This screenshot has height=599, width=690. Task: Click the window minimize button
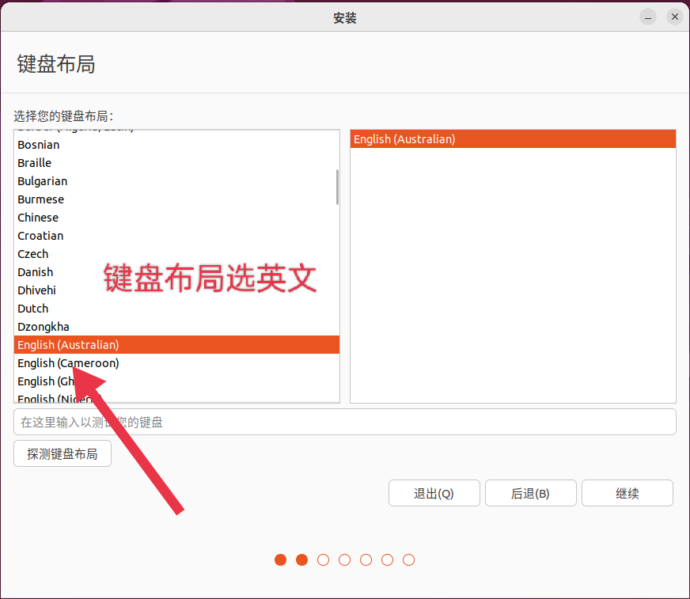point(646,17)
